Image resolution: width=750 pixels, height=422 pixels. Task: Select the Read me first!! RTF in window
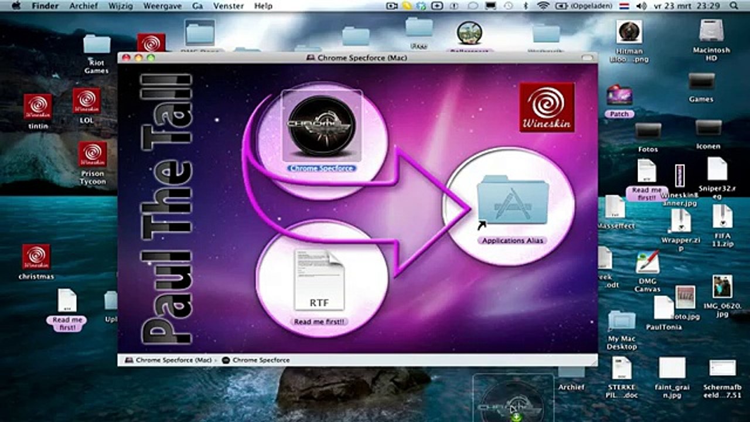pos(319,280)
